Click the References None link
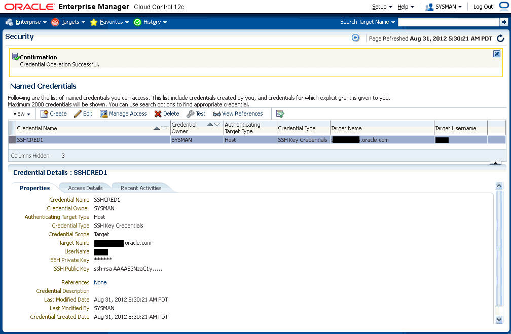Screen dimensions: 511x334 click(x=100, y=282)
